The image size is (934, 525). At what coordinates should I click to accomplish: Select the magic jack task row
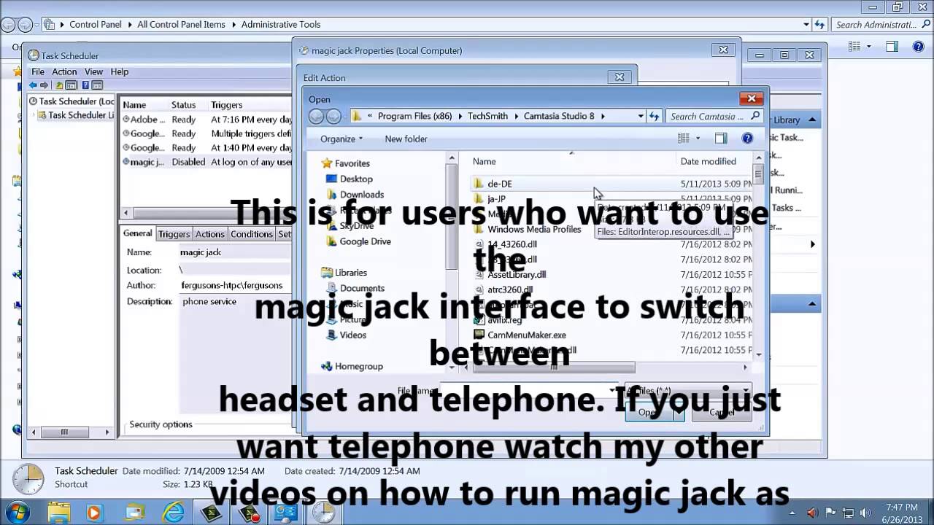[207, 162]
